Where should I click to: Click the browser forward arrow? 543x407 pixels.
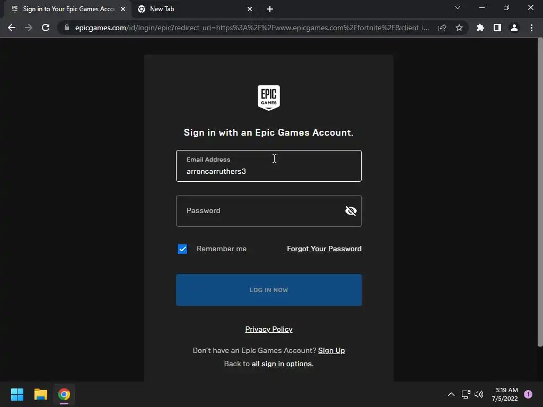[x=29, y=28]
